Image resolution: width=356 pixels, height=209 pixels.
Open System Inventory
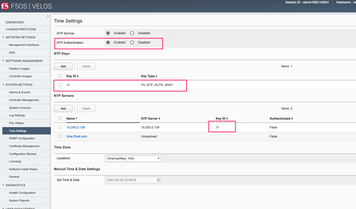20,108
